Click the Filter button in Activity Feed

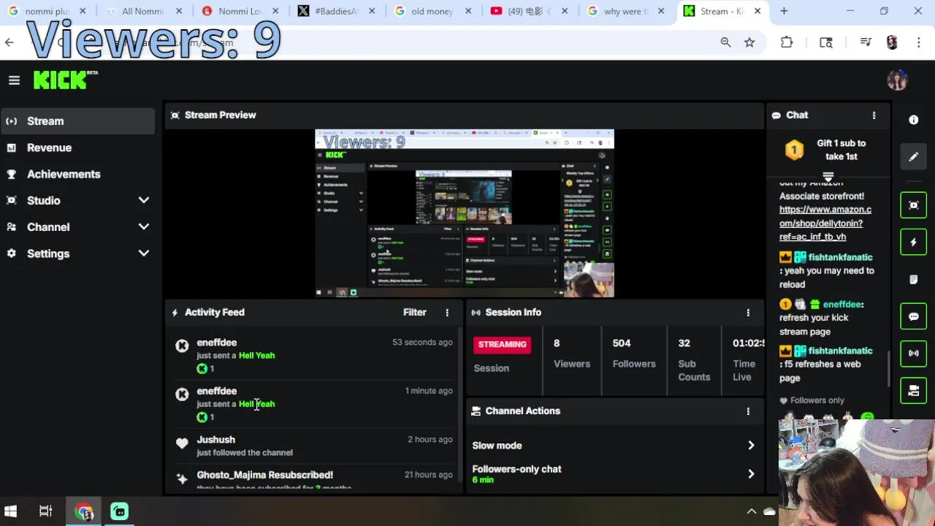point(414,313)
